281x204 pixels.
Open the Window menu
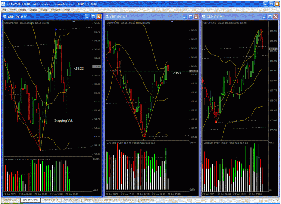pyautogui.click(x=56, y=9)
